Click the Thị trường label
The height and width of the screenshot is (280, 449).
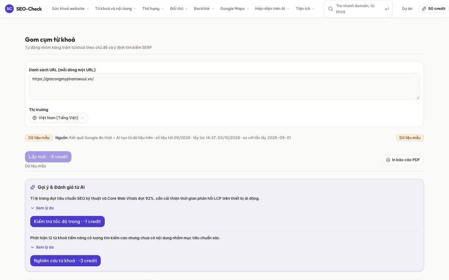point(39,110)
